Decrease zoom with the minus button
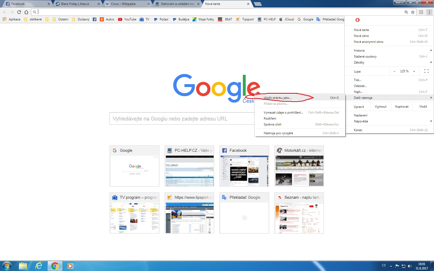This screenshot has height=271, width=434. (x=394, y=71)
